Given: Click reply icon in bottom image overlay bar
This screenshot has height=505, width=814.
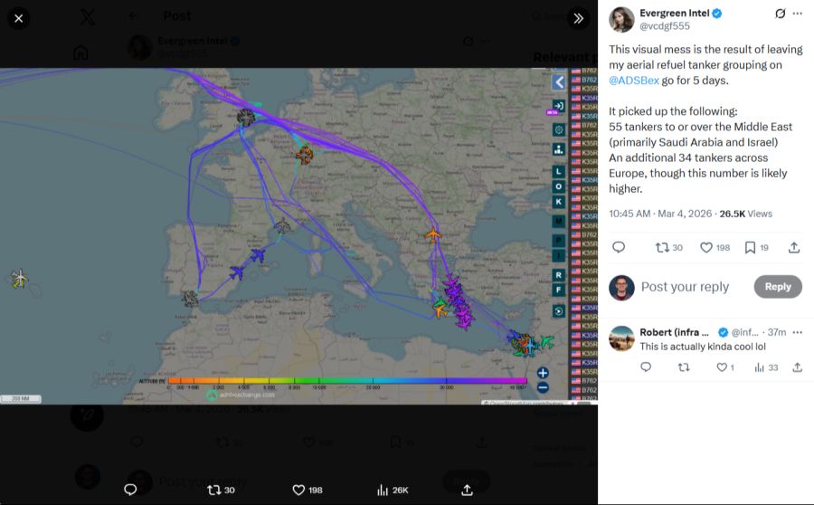Looking at the screenshot, I should (x=130, y=490).
